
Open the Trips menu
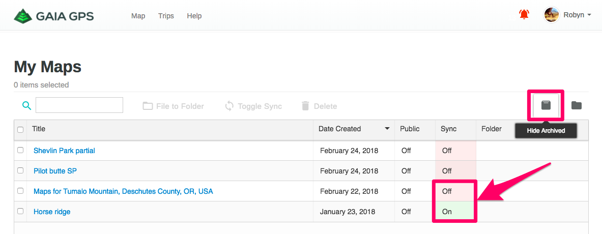click(166, 16)
